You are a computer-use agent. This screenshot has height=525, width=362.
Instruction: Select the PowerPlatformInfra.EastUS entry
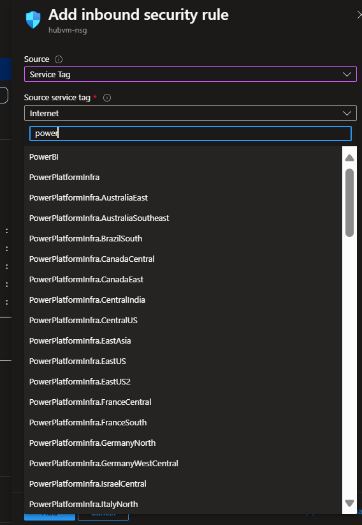coord(183,361)
